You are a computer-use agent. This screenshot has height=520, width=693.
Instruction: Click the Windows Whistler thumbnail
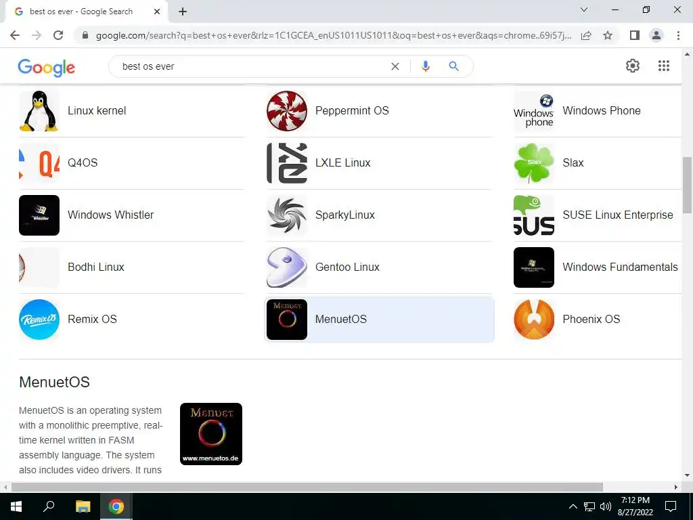(x=39, y=215)
